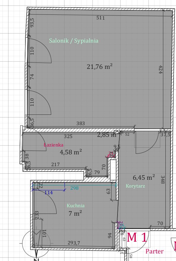The image size is (176, 261).
Task: Select the lower living room door swing
Action: (39, 102)
